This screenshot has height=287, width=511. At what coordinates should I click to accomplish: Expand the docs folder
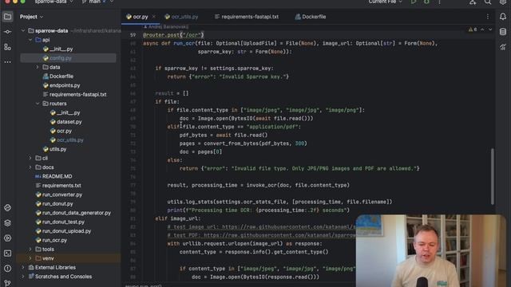coord(30,167)
